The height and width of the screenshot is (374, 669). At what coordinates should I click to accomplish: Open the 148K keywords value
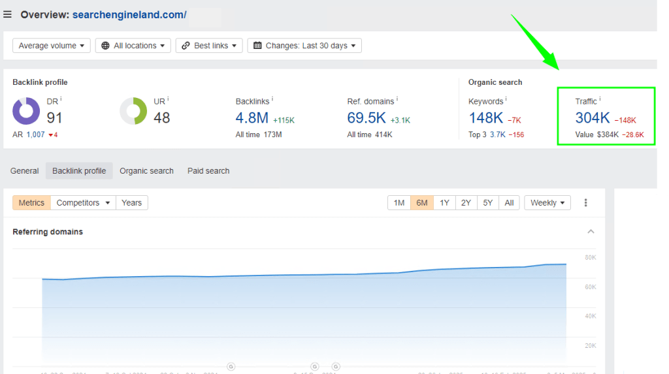[486, 117]
